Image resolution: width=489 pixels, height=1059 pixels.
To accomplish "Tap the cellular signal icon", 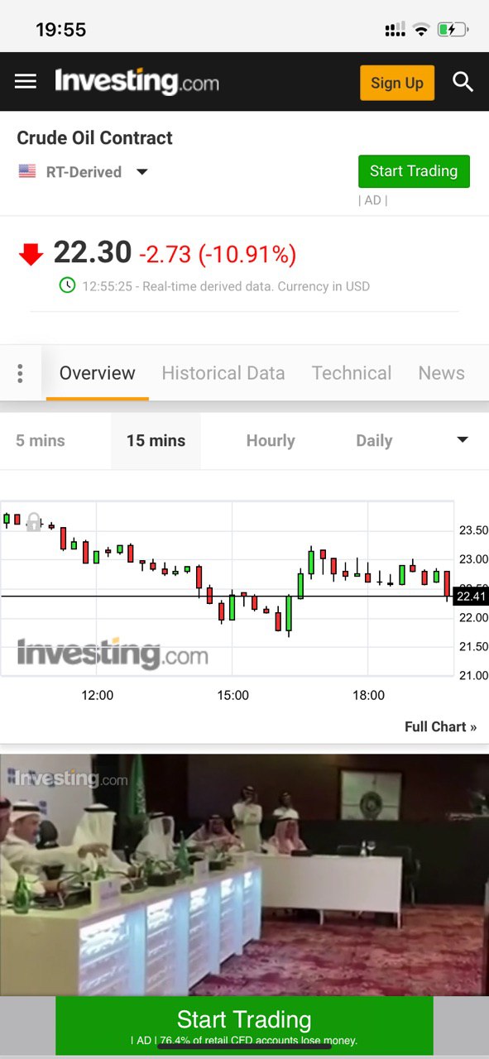I will click(x=396, y=30).
